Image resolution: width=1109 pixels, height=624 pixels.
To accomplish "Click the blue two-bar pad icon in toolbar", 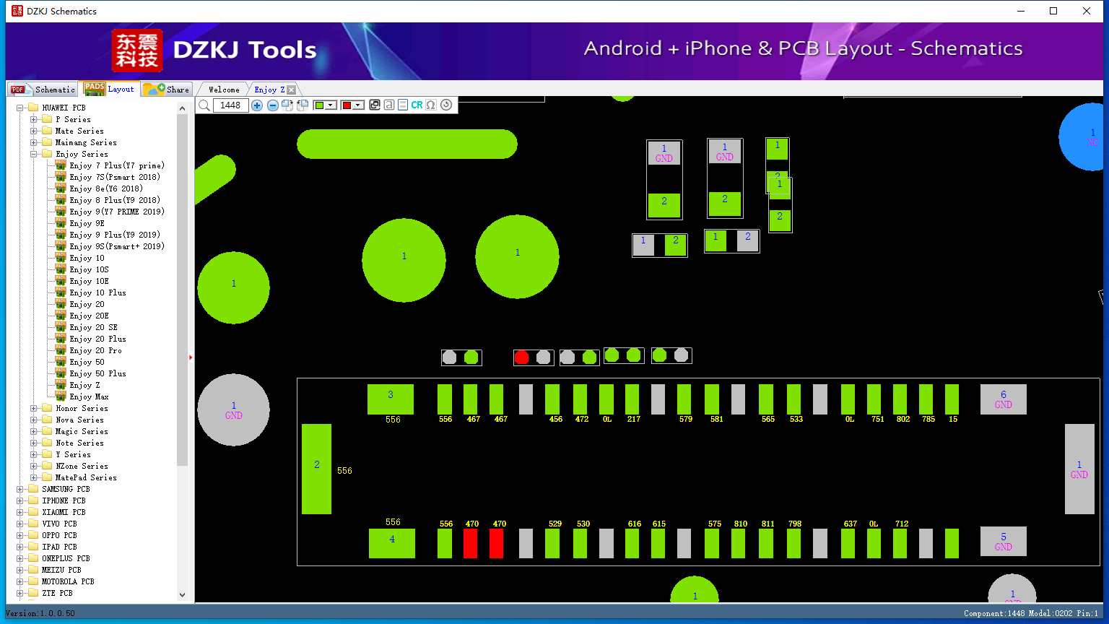I will [403, 105].
